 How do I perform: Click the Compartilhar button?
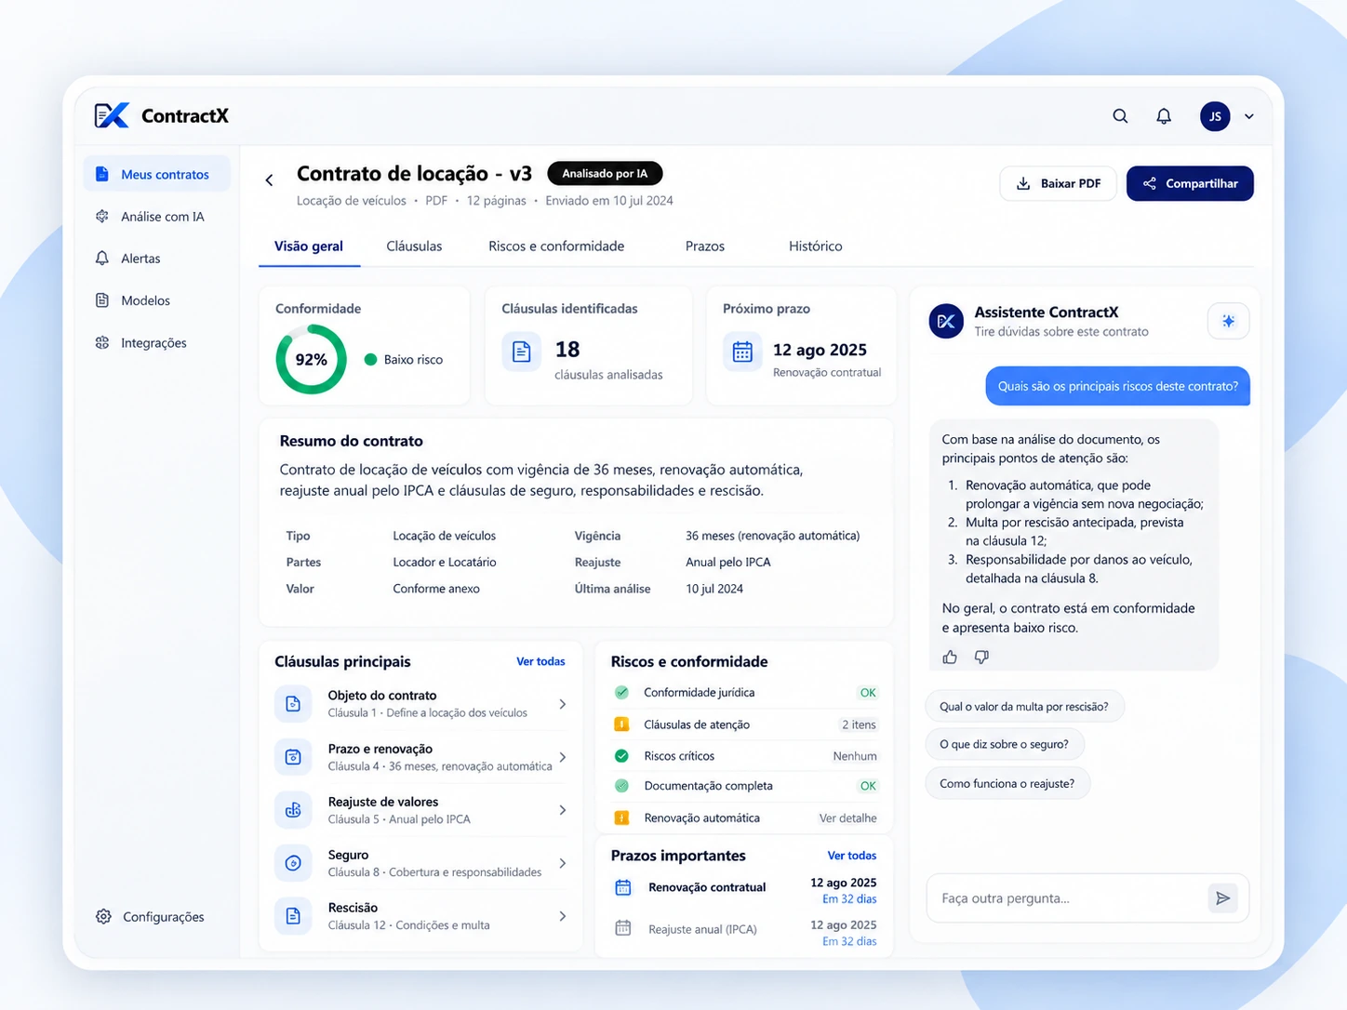click(x=1190, y=183)
